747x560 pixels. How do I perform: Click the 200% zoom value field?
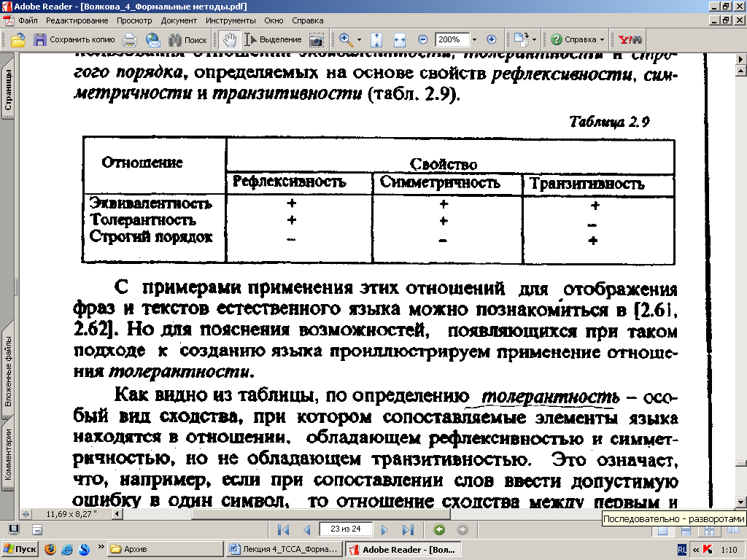(453, 39)
